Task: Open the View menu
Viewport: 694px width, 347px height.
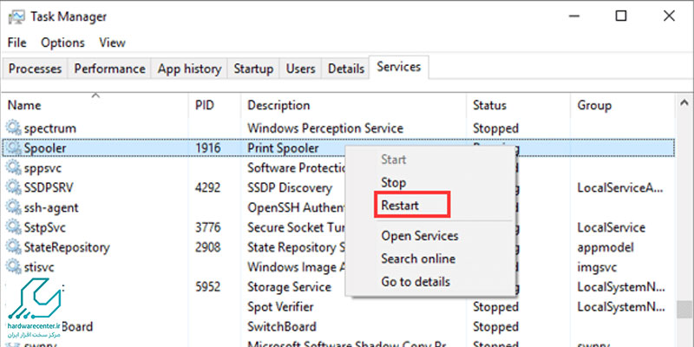Action: (x=112, y=43)
